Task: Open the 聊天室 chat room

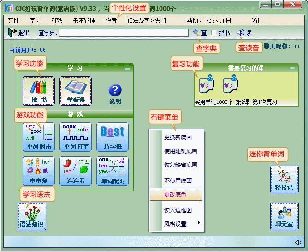Action: 284,216
